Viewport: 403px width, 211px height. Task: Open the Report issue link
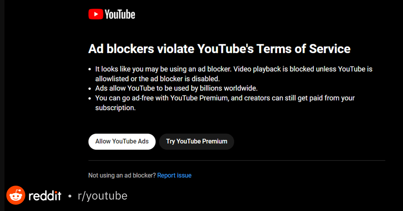(174, 175)
